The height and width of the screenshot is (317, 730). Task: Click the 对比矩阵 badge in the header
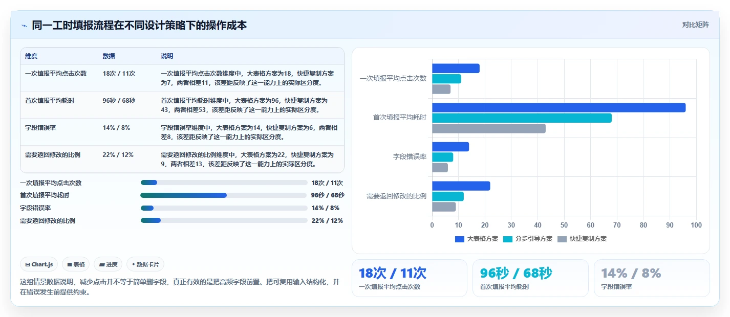tap(696, 25)
